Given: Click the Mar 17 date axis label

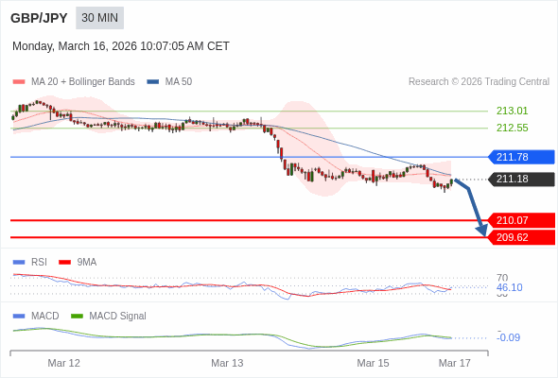Looking at the screenshot, I should pos(455,363).
